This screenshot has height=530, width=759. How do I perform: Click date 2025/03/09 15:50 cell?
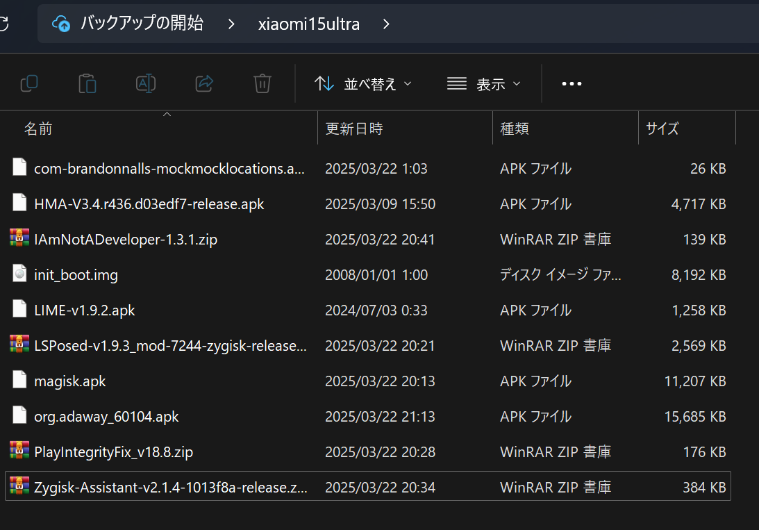pos(381,204)
